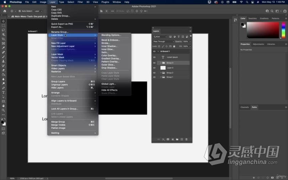Open the Auto-Select Layer dropdown
This screenshot has width=288, height=180.
point(38,11)
